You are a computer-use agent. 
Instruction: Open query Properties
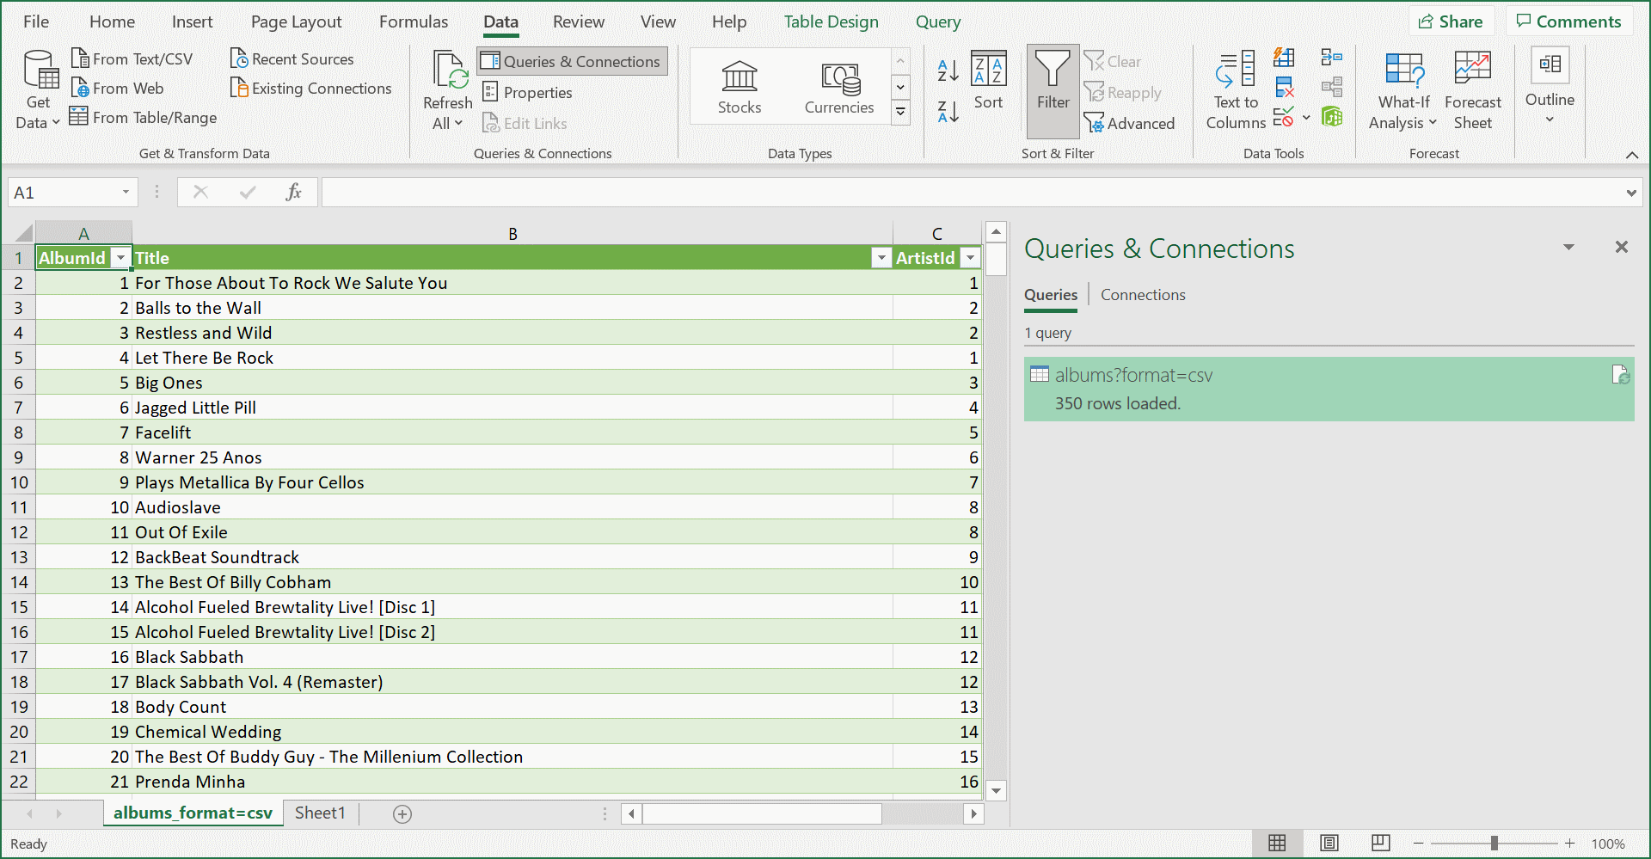pos(527,92)
